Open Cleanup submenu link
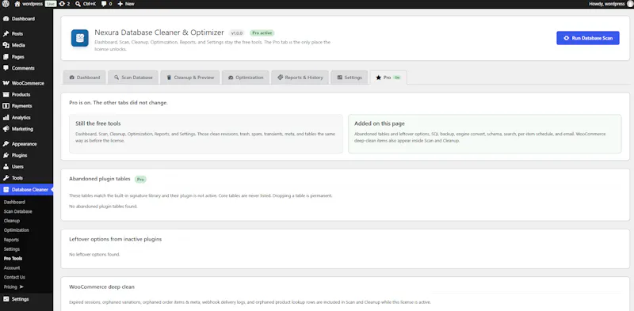This screenshot has height=311, width=634. pyautogui.click(x=12, y=221)
